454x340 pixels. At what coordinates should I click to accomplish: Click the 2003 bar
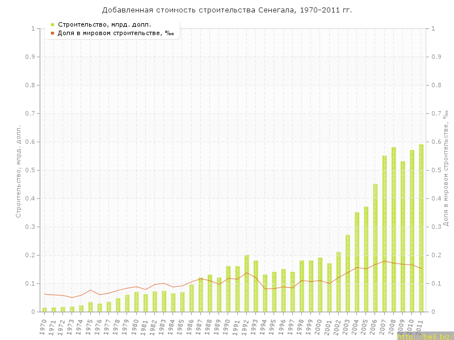tap(348, 273)
